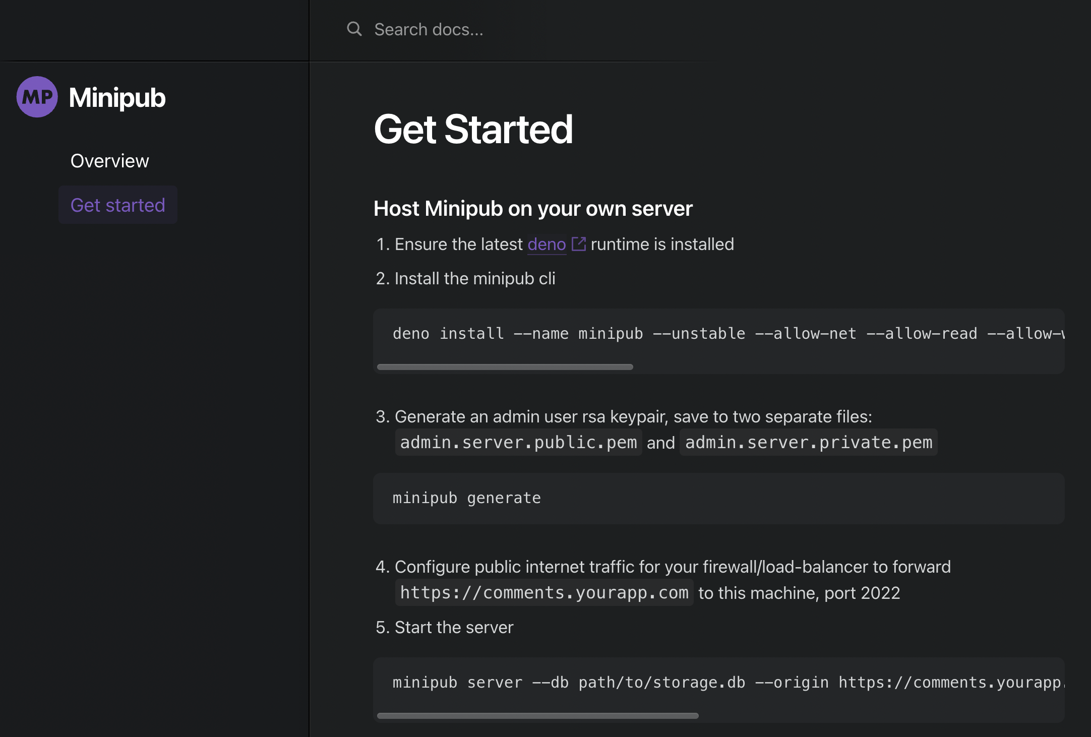Screen dimensions: 1091x737
Task: Click the Host Minipub on your own server heading
Action: tap(533, 208)
